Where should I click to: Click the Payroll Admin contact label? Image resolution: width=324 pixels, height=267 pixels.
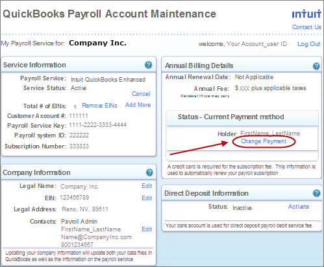click(79, 222)
